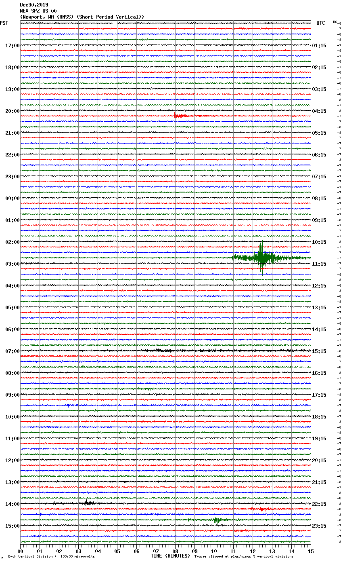Click the NEW SPZ US 00 station code
Viewport: 343px width, 562px height.
38,11
